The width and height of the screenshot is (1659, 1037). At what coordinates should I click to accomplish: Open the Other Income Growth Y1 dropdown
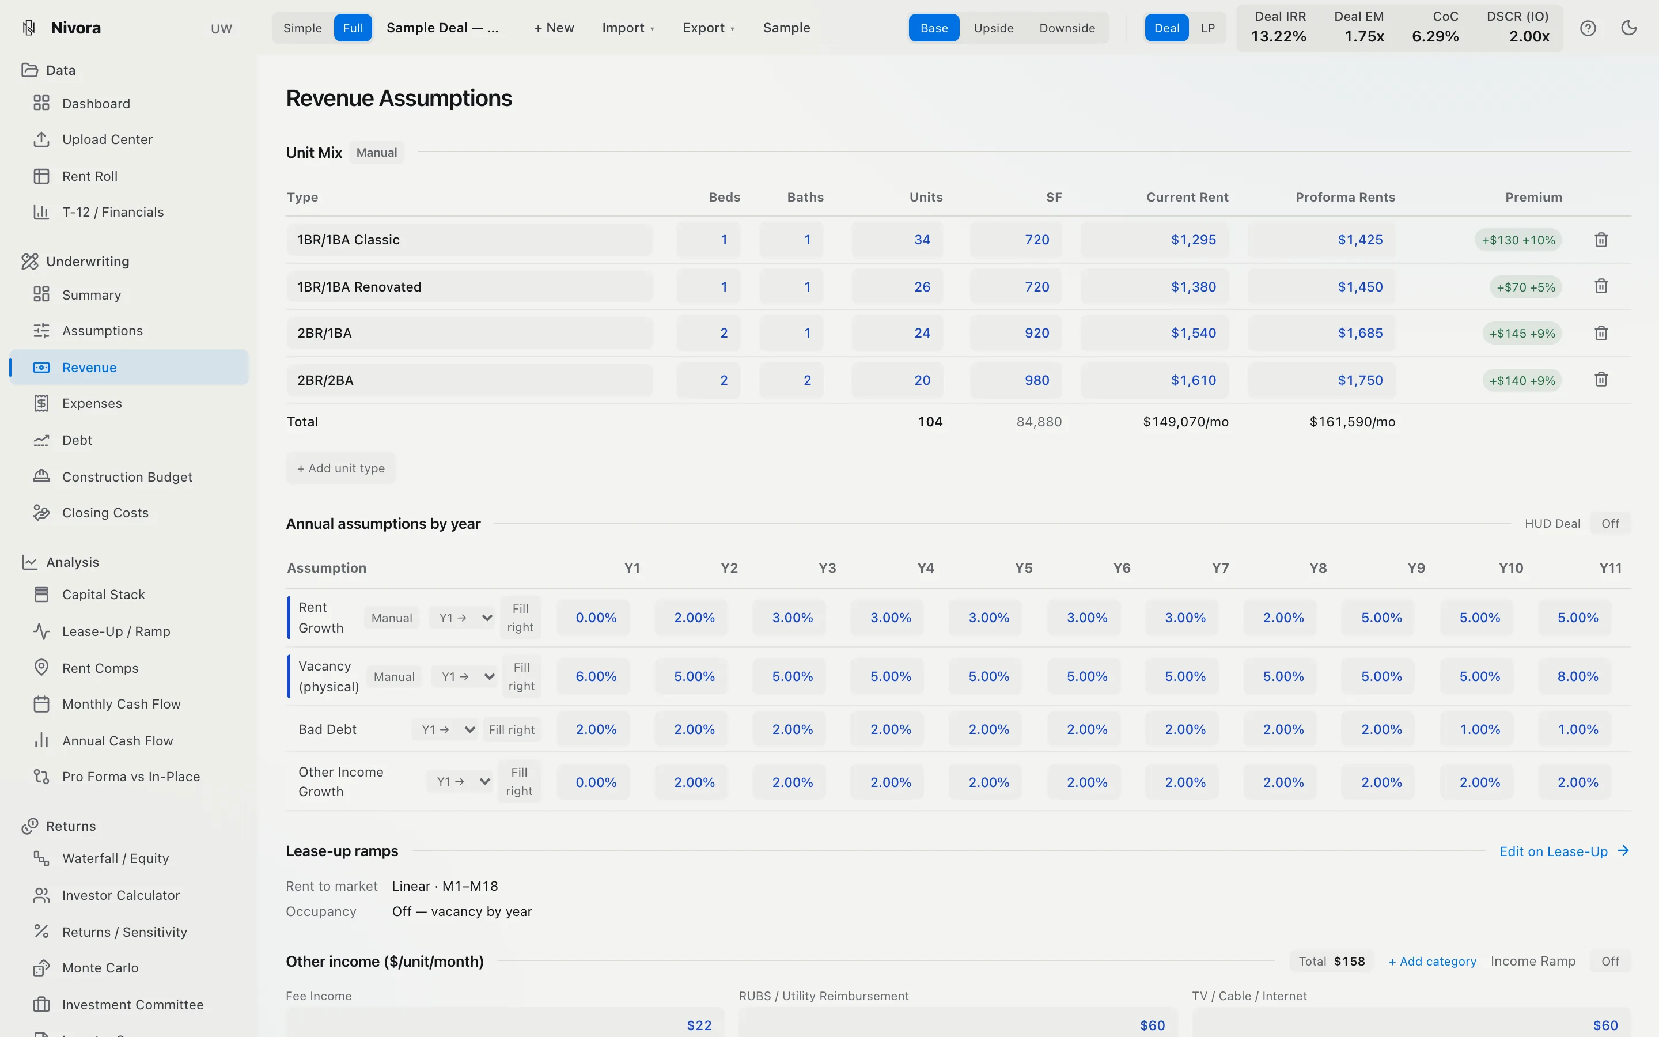click(x=460, y=782)
